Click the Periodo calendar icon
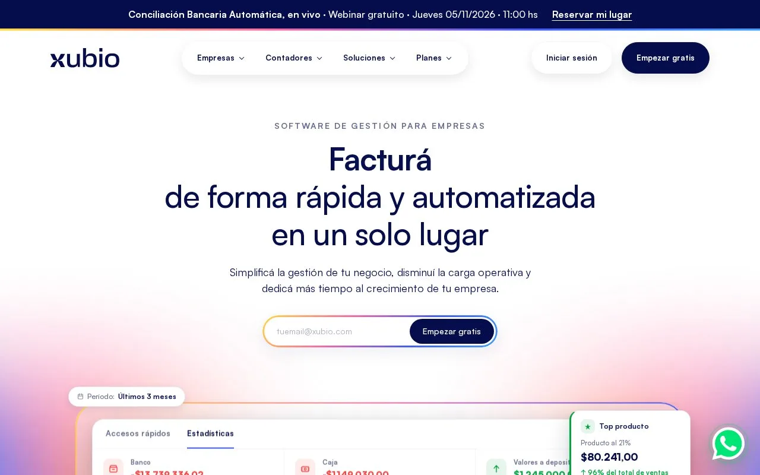 pos(81,397)
